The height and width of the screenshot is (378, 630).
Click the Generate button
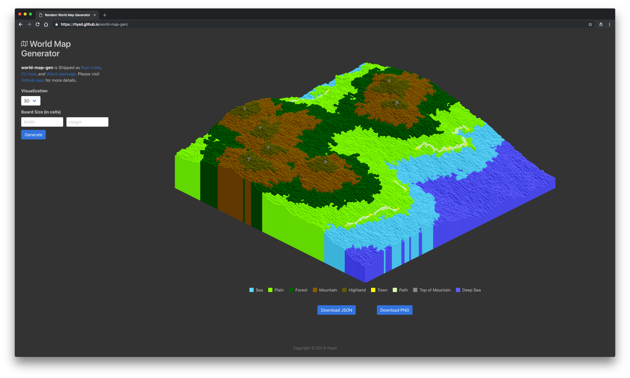pos(33,135)
